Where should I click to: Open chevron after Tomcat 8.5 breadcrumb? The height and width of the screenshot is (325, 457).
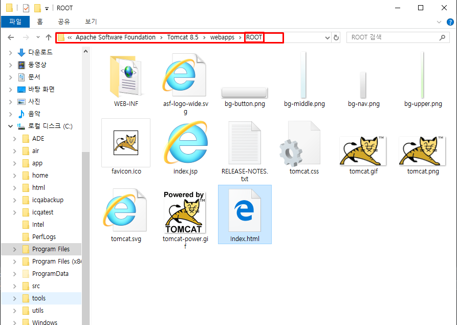(x=204, y=37)
